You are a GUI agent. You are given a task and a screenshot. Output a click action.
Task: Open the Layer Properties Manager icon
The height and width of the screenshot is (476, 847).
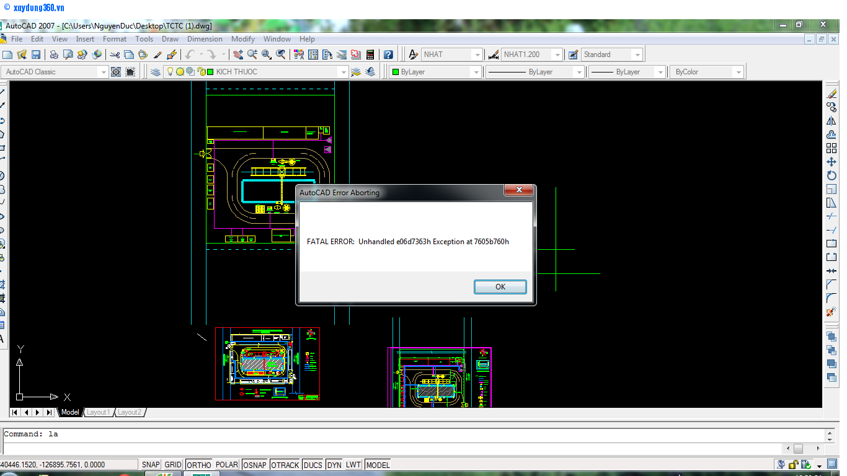click(156, 72)
